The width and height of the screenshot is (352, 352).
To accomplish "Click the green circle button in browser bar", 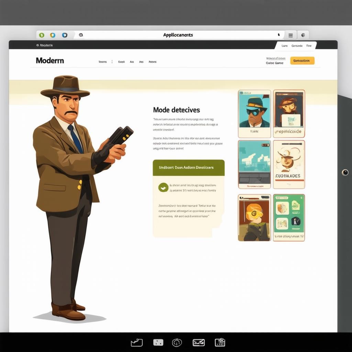I will pyautogui.click(x=42, y=35).
